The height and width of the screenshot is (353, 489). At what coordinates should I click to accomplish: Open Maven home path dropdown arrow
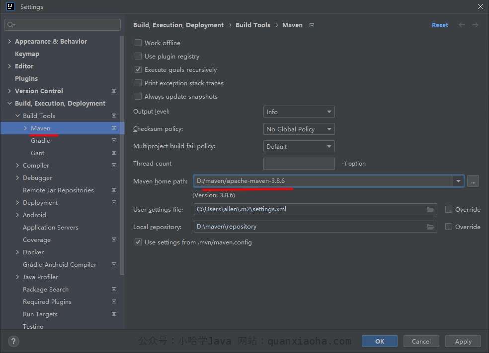pyautogui.click(x=458, y=181)
